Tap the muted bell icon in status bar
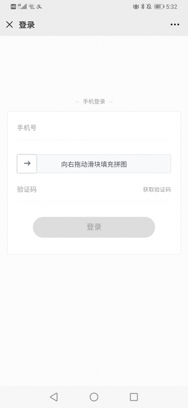Screen dimensions: 188x408 [x=149, y=7]
